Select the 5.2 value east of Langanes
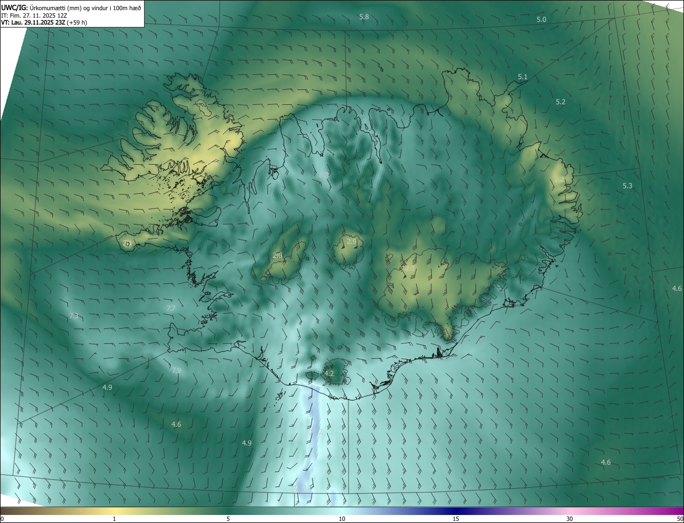This screenshot has height=523, width=684. tap(561, 102)
